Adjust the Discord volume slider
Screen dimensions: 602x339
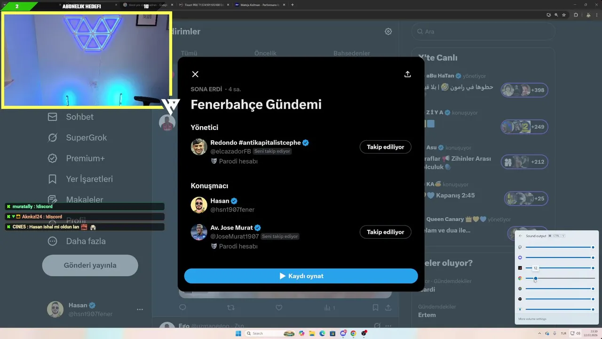pyautogui.click(x=560, y=258)
